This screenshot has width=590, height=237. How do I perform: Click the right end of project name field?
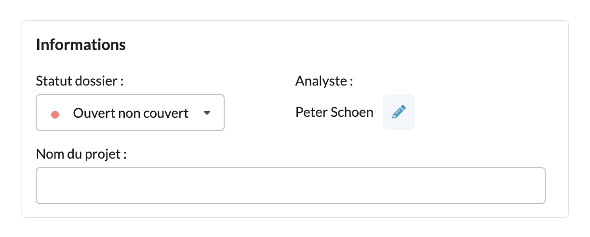535,186
